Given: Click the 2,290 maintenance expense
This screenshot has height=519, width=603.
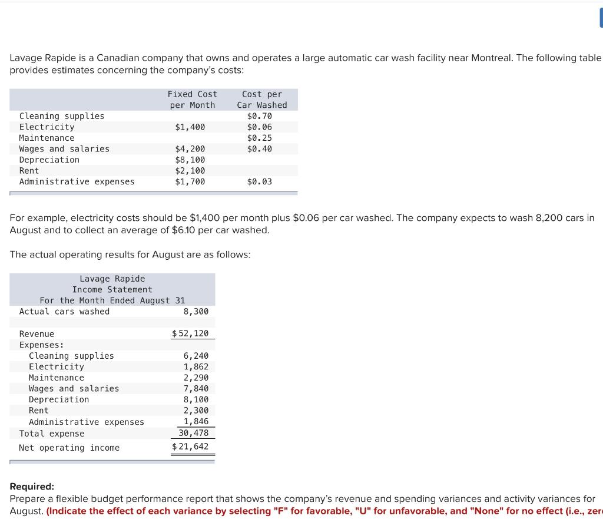Looking at the screenshot, I should click(x=196, y=378).
